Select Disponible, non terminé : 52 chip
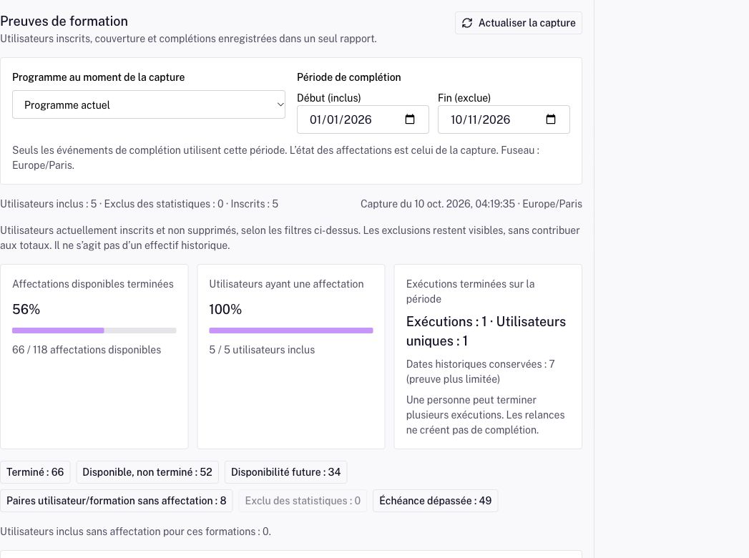749x558 pixels. coord(147,472)
